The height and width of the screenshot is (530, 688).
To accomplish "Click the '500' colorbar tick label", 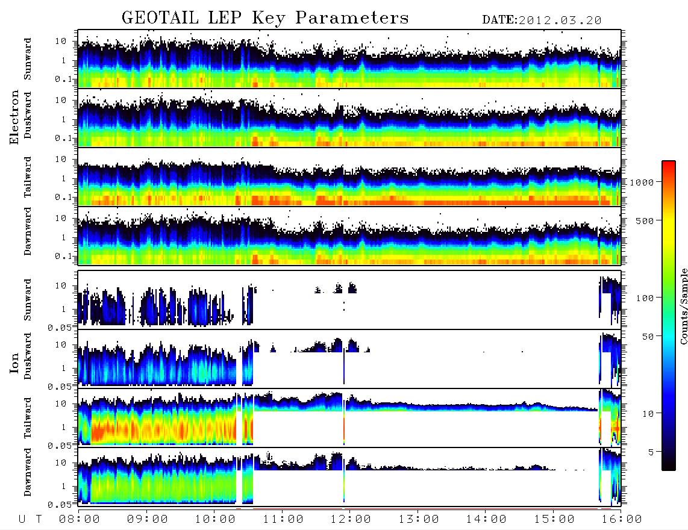I will click(x=645, y=220).
